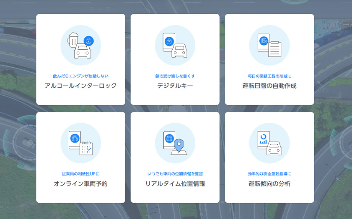
Task: Open the 運転傾向の分析 title
Action: (x=269, y=183)
